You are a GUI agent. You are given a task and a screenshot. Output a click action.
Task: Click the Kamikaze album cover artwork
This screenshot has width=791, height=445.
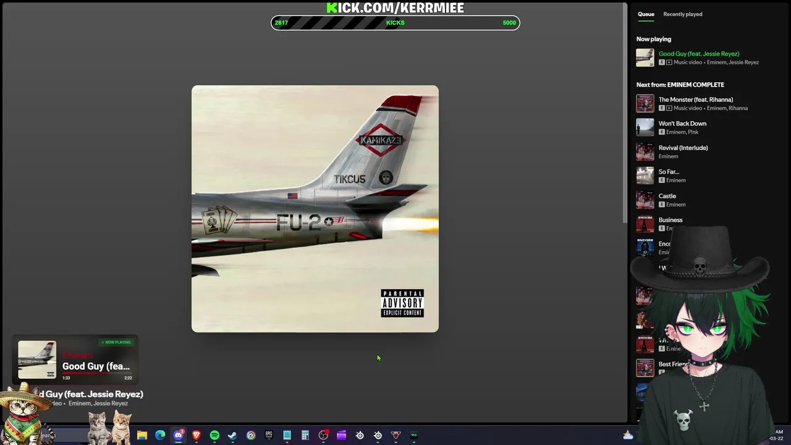(315, 209)
